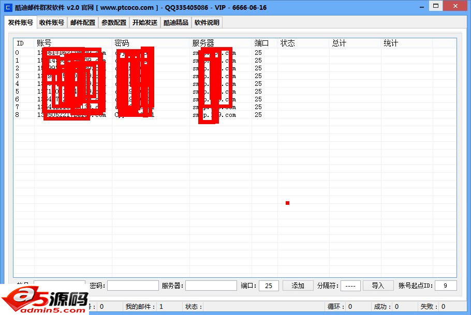Sort by the ID column header
471x315 pixels.
coord(24,43)
